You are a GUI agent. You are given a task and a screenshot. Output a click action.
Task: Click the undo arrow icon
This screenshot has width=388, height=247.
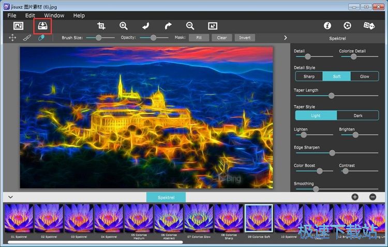click(x=146, y=25)
